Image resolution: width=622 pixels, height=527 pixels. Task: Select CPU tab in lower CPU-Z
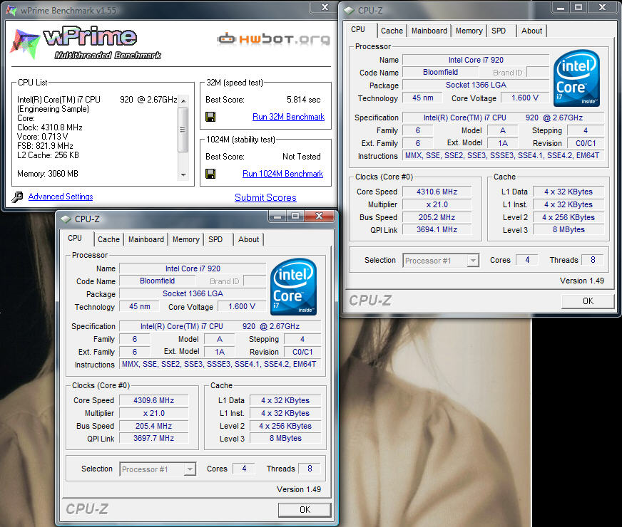pyautogui.click(x=75, y=239)
